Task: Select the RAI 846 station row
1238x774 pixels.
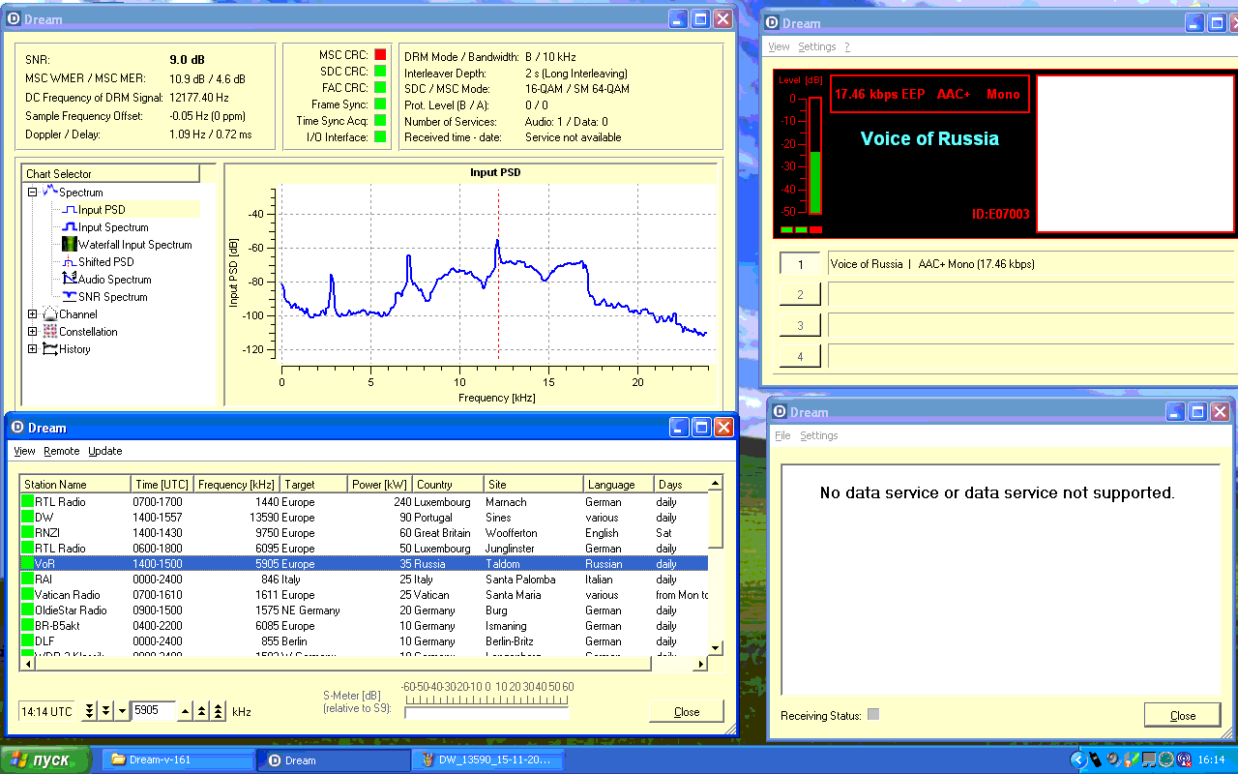Action: point(365,580)
